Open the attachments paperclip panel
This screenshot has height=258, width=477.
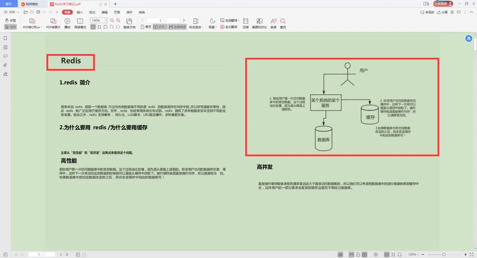point(5,65)
